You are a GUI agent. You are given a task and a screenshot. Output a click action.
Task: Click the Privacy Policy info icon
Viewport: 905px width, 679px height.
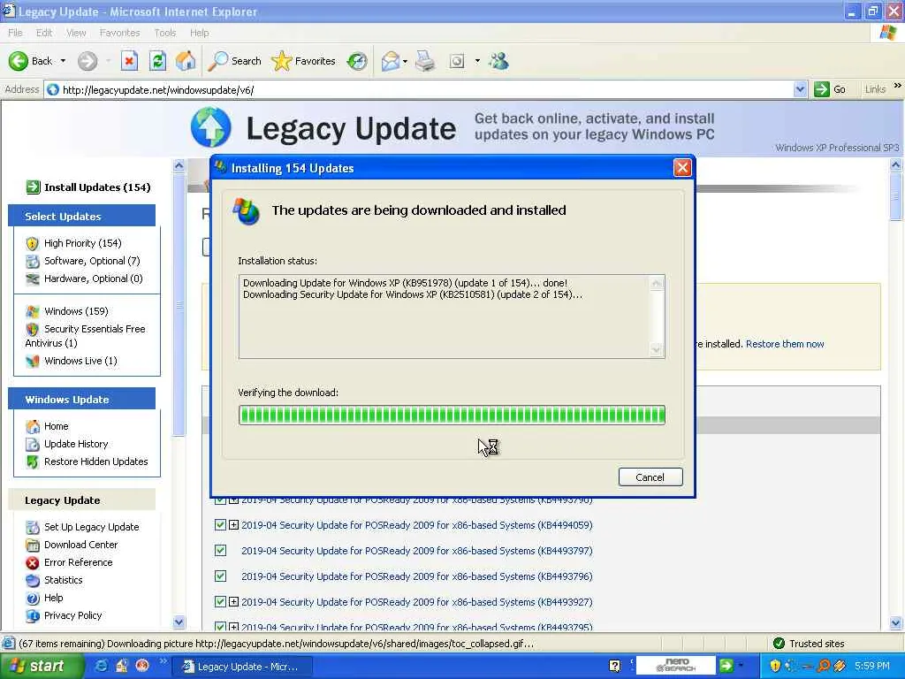click(x=33, y=616)
